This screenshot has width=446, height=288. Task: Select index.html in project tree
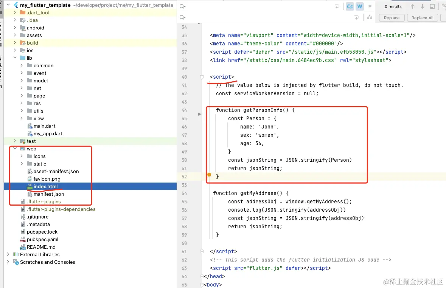[x=45, y=186]
